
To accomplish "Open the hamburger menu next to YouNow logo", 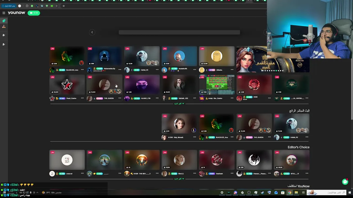I will [x=4, y=13].
